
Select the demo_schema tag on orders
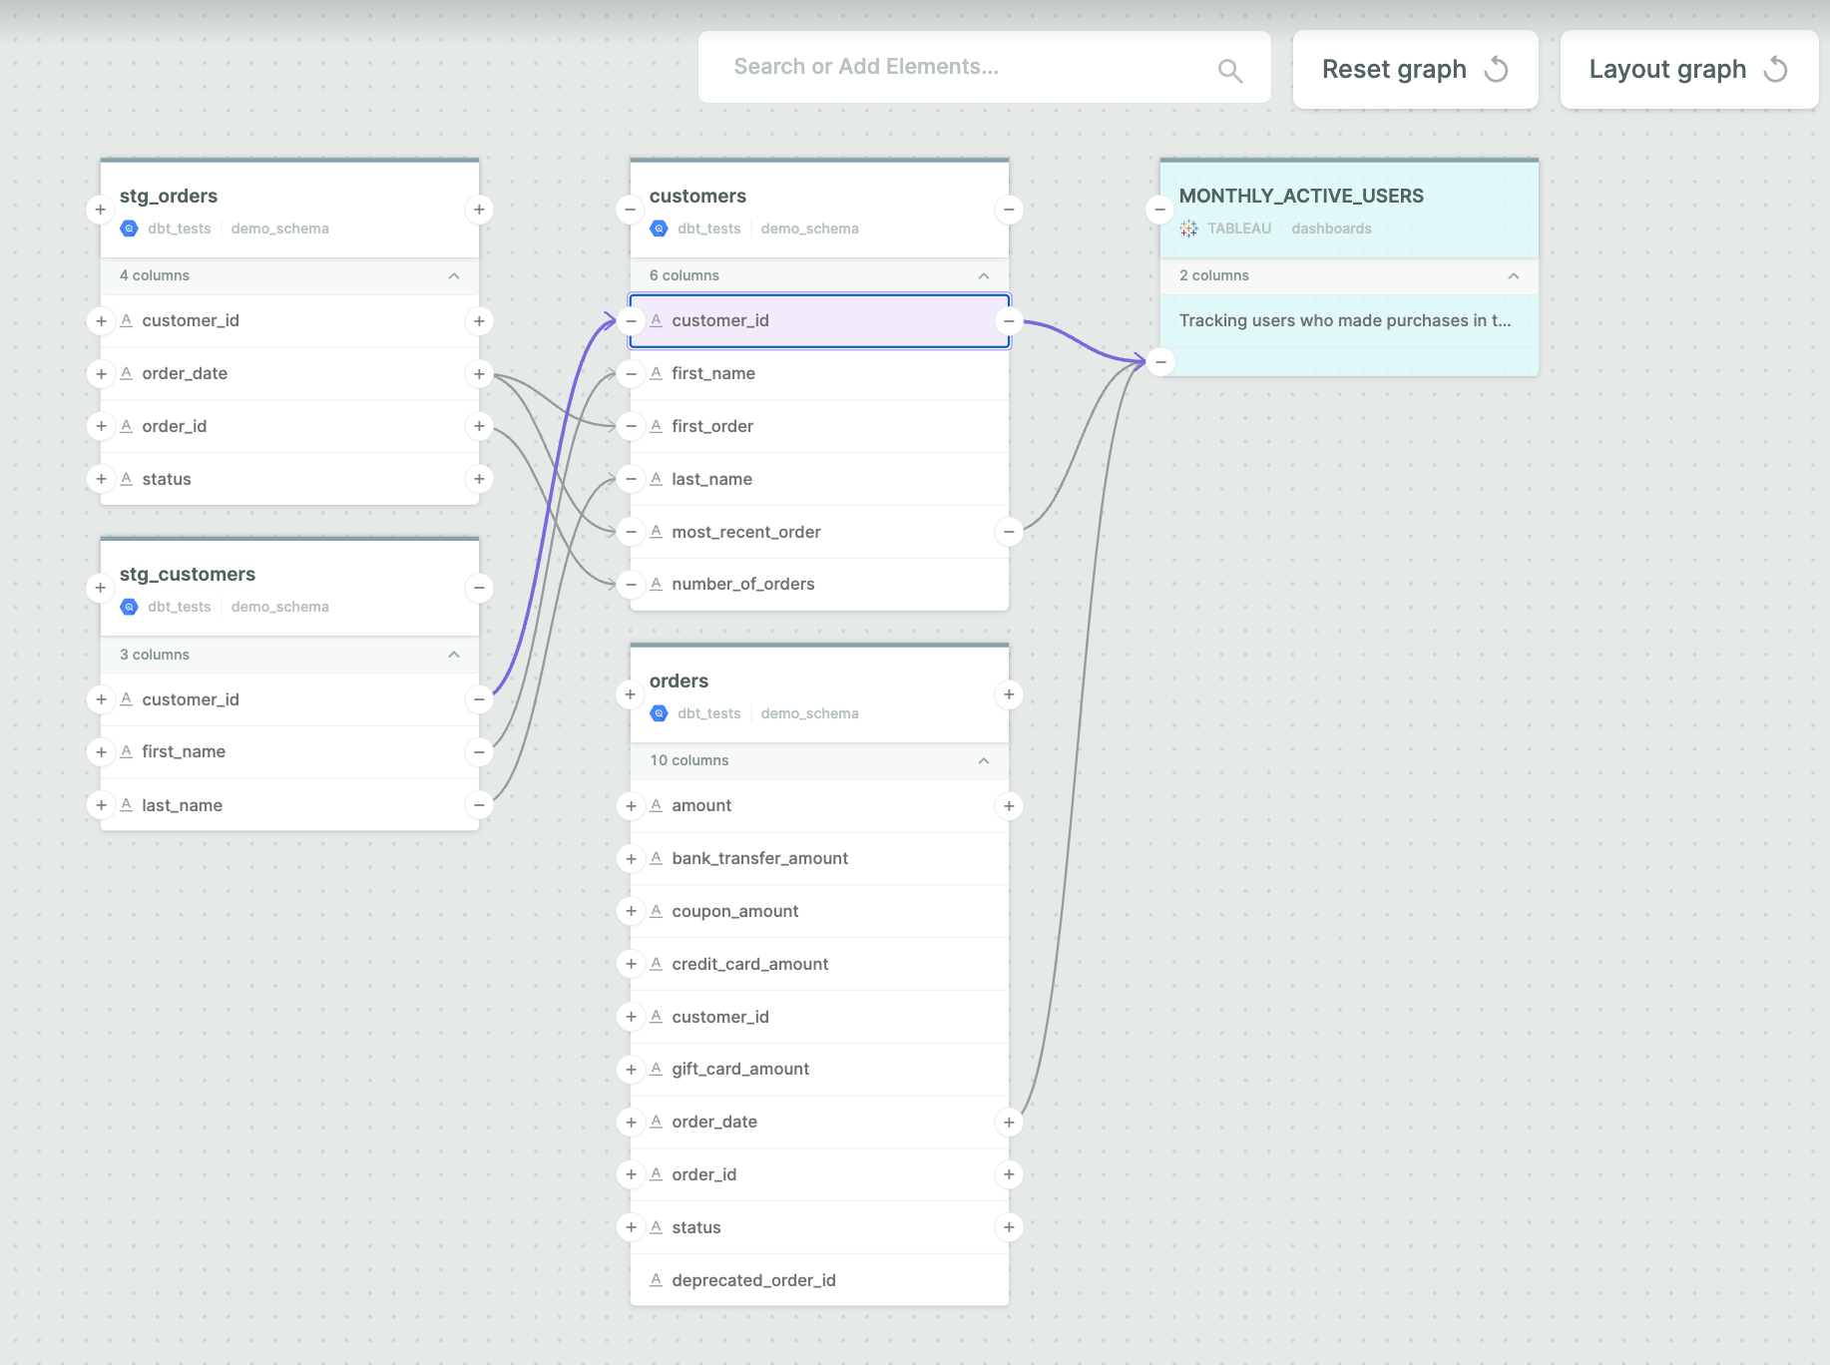[809, 712]
